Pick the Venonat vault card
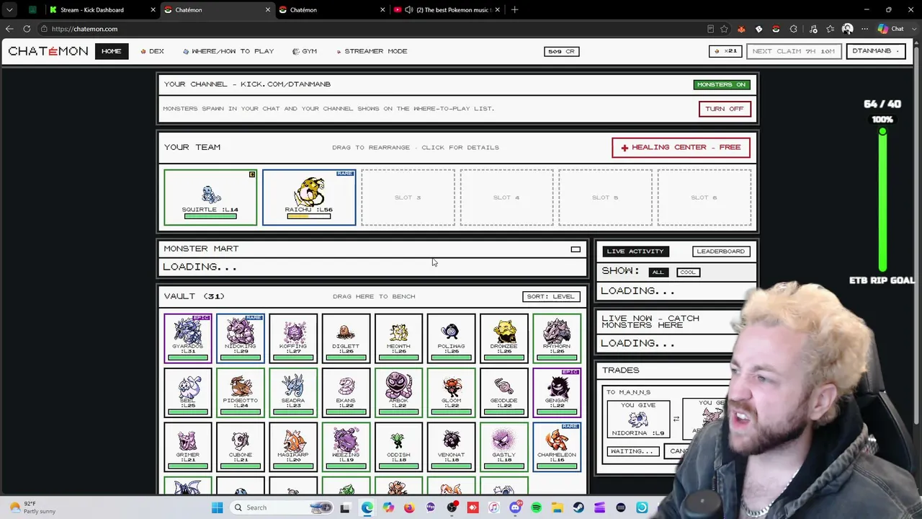This screenshot has width=922, height=519. coord(451,447)
